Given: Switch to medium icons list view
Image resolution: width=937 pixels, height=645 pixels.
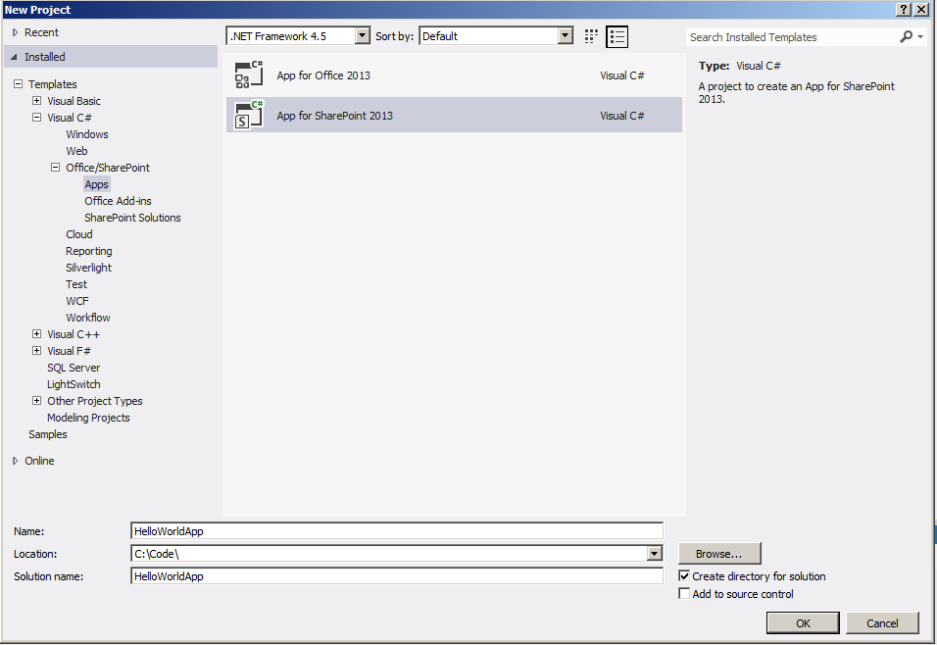Looking at the screenshot, I should pos(616,36).
